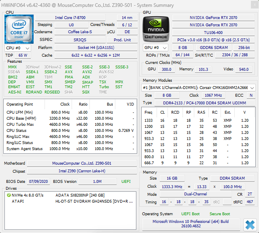Screen dimensions: 259x233
Task: Open the GPU #0 selector dropdown
Action: pos(155,48)
